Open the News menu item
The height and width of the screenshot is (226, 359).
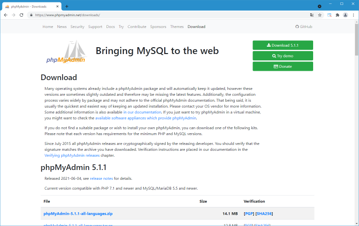62,27
